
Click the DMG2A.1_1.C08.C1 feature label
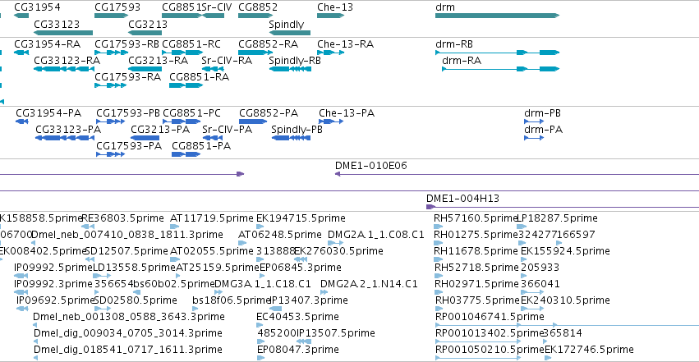click(x=376, y=235)
